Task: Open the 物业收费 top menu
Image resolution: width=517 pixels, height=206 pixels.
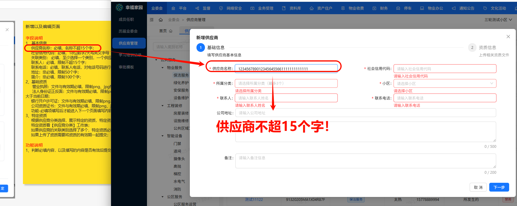Action: 353,8
